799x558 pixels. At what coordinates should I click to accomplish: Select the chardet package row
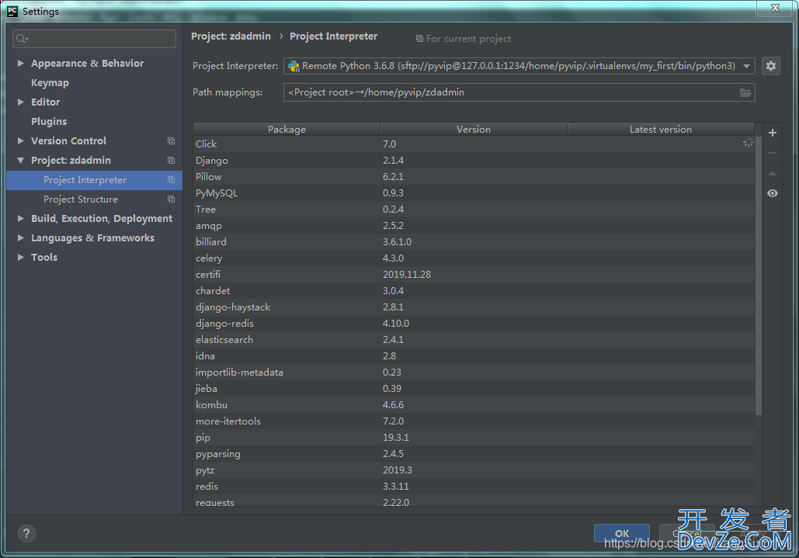pos(474,291)
